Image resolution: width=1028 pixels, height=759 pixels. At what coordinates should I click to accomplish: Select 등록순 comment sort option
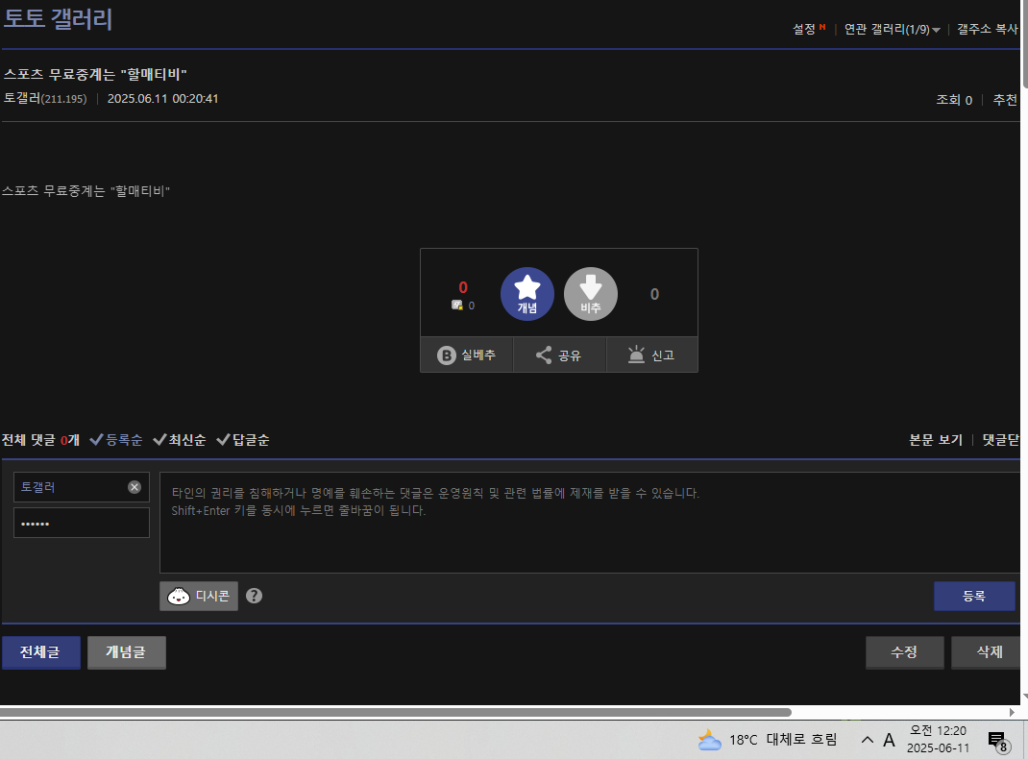click(x=116, y=440)
